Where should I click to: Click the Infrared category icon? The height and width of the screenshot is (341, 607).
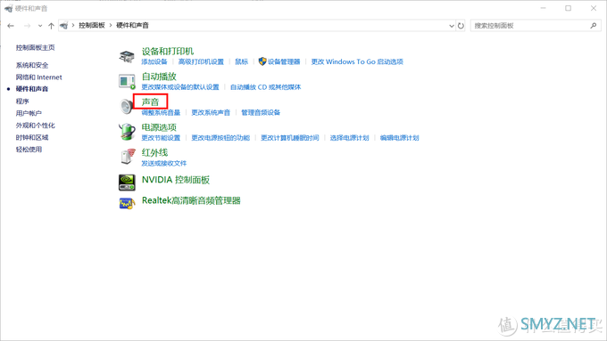129,156
